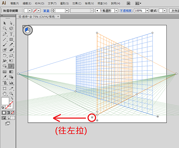Select the Pen tool
The width and height of the screenshot is (179, 148).
[x=4, y=34]
